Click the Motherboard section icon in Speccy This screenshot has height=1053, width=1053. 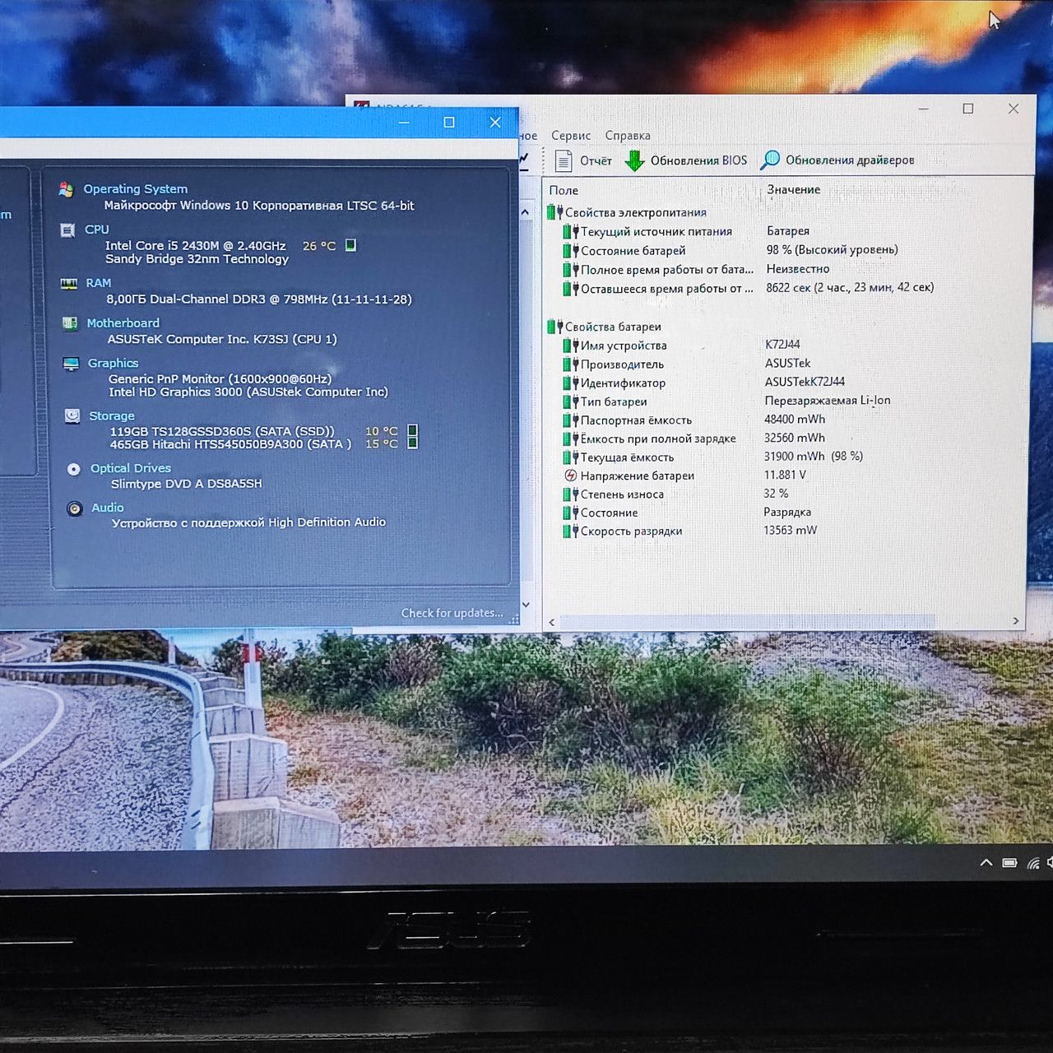pyautogui.click(x=70, y=323)
